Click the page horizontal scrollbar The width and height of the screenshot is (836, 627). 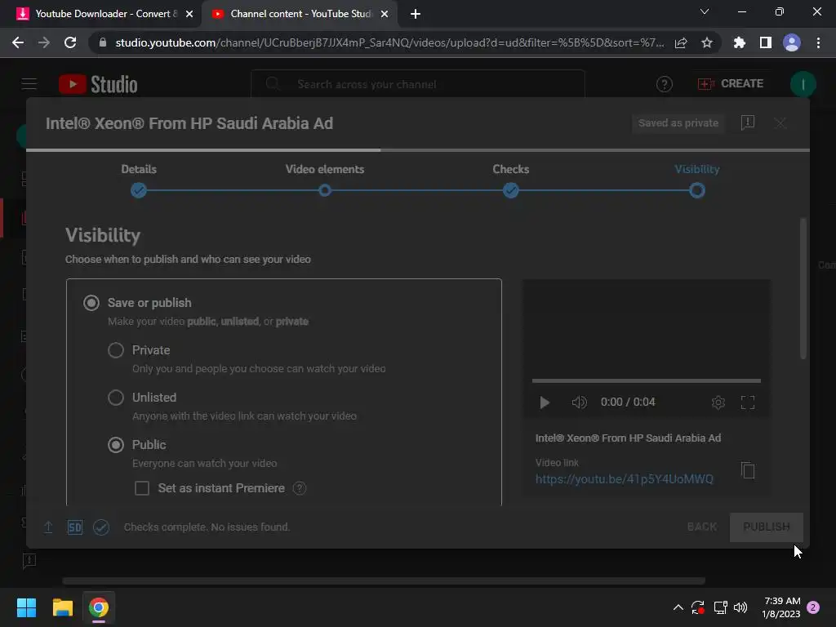pyautogui.click(x=384, y=580)
